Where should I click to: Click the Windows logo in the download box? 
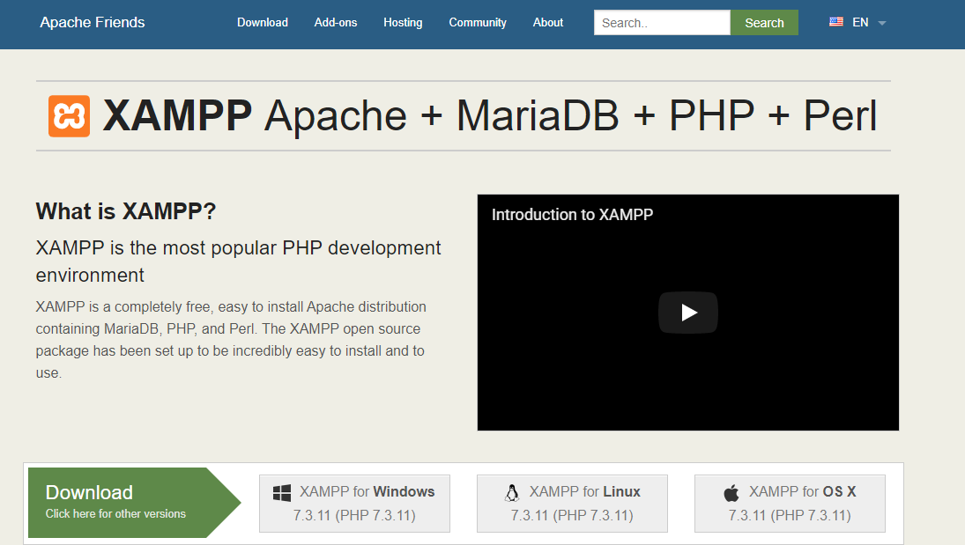(281, 491)
